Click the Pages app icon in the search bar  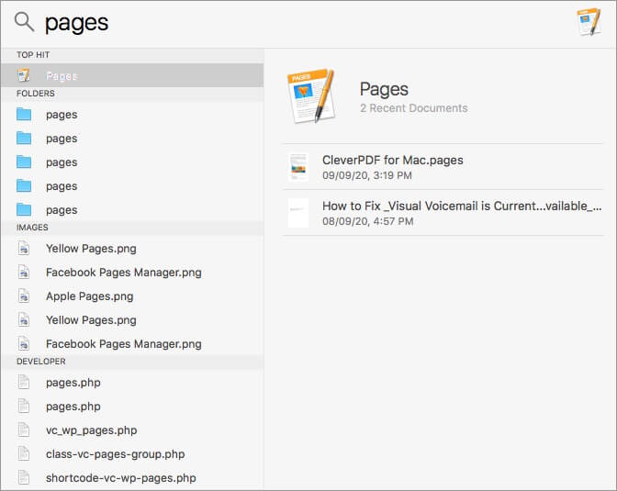click(x=589, y=22)
